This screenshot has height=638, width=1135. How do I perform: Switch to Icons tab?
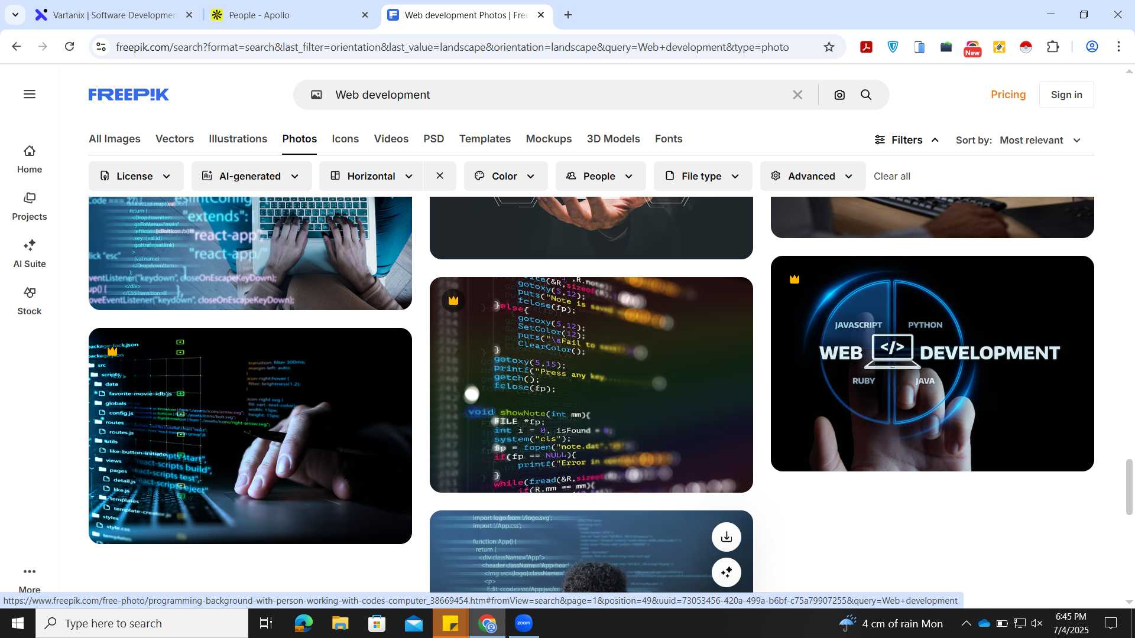coord(345,139)
